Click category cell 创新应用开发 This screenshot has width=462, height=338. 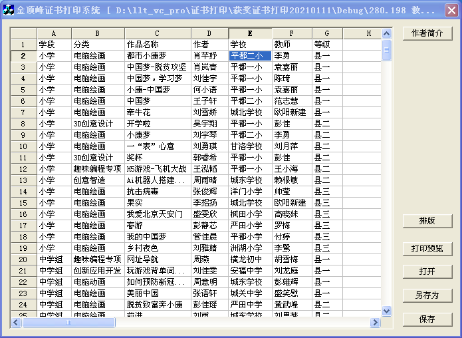98,271
